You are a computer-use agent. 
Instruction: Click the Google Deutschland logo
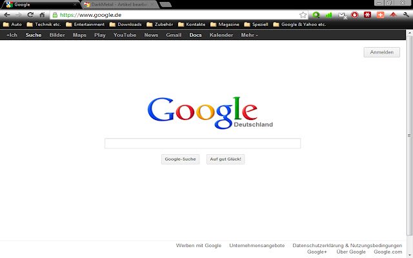pos(210,113)
